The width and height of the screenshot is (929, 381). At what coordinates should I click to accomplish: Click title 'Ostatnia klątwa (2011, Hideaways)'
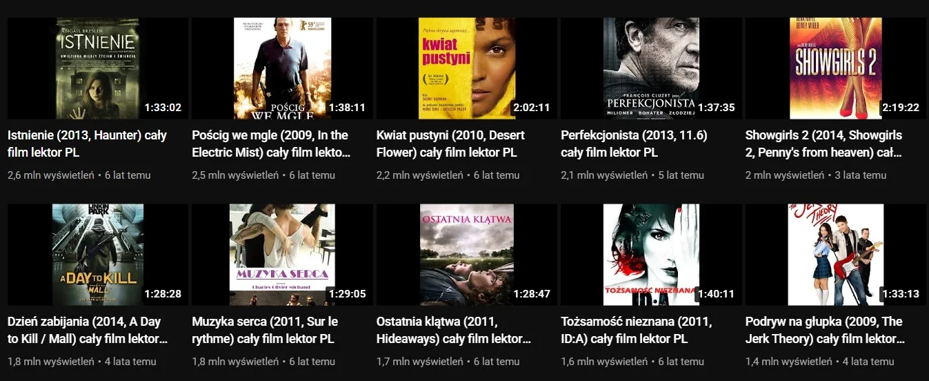click(x=454, y=330)
